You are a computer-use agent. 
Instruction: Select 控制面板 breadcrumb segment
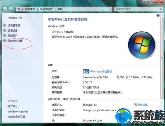pos(30,9)
